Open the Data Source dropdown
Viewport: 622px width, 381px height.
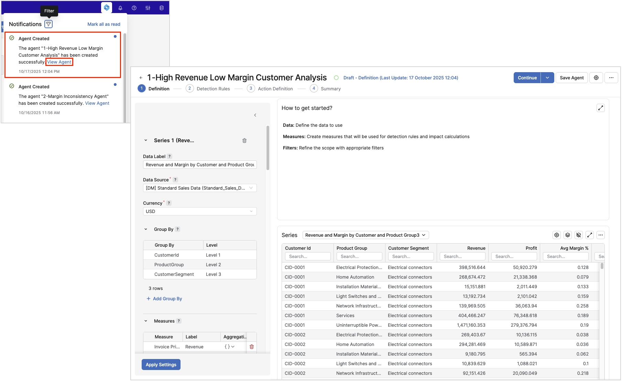(x=199, y=188)
